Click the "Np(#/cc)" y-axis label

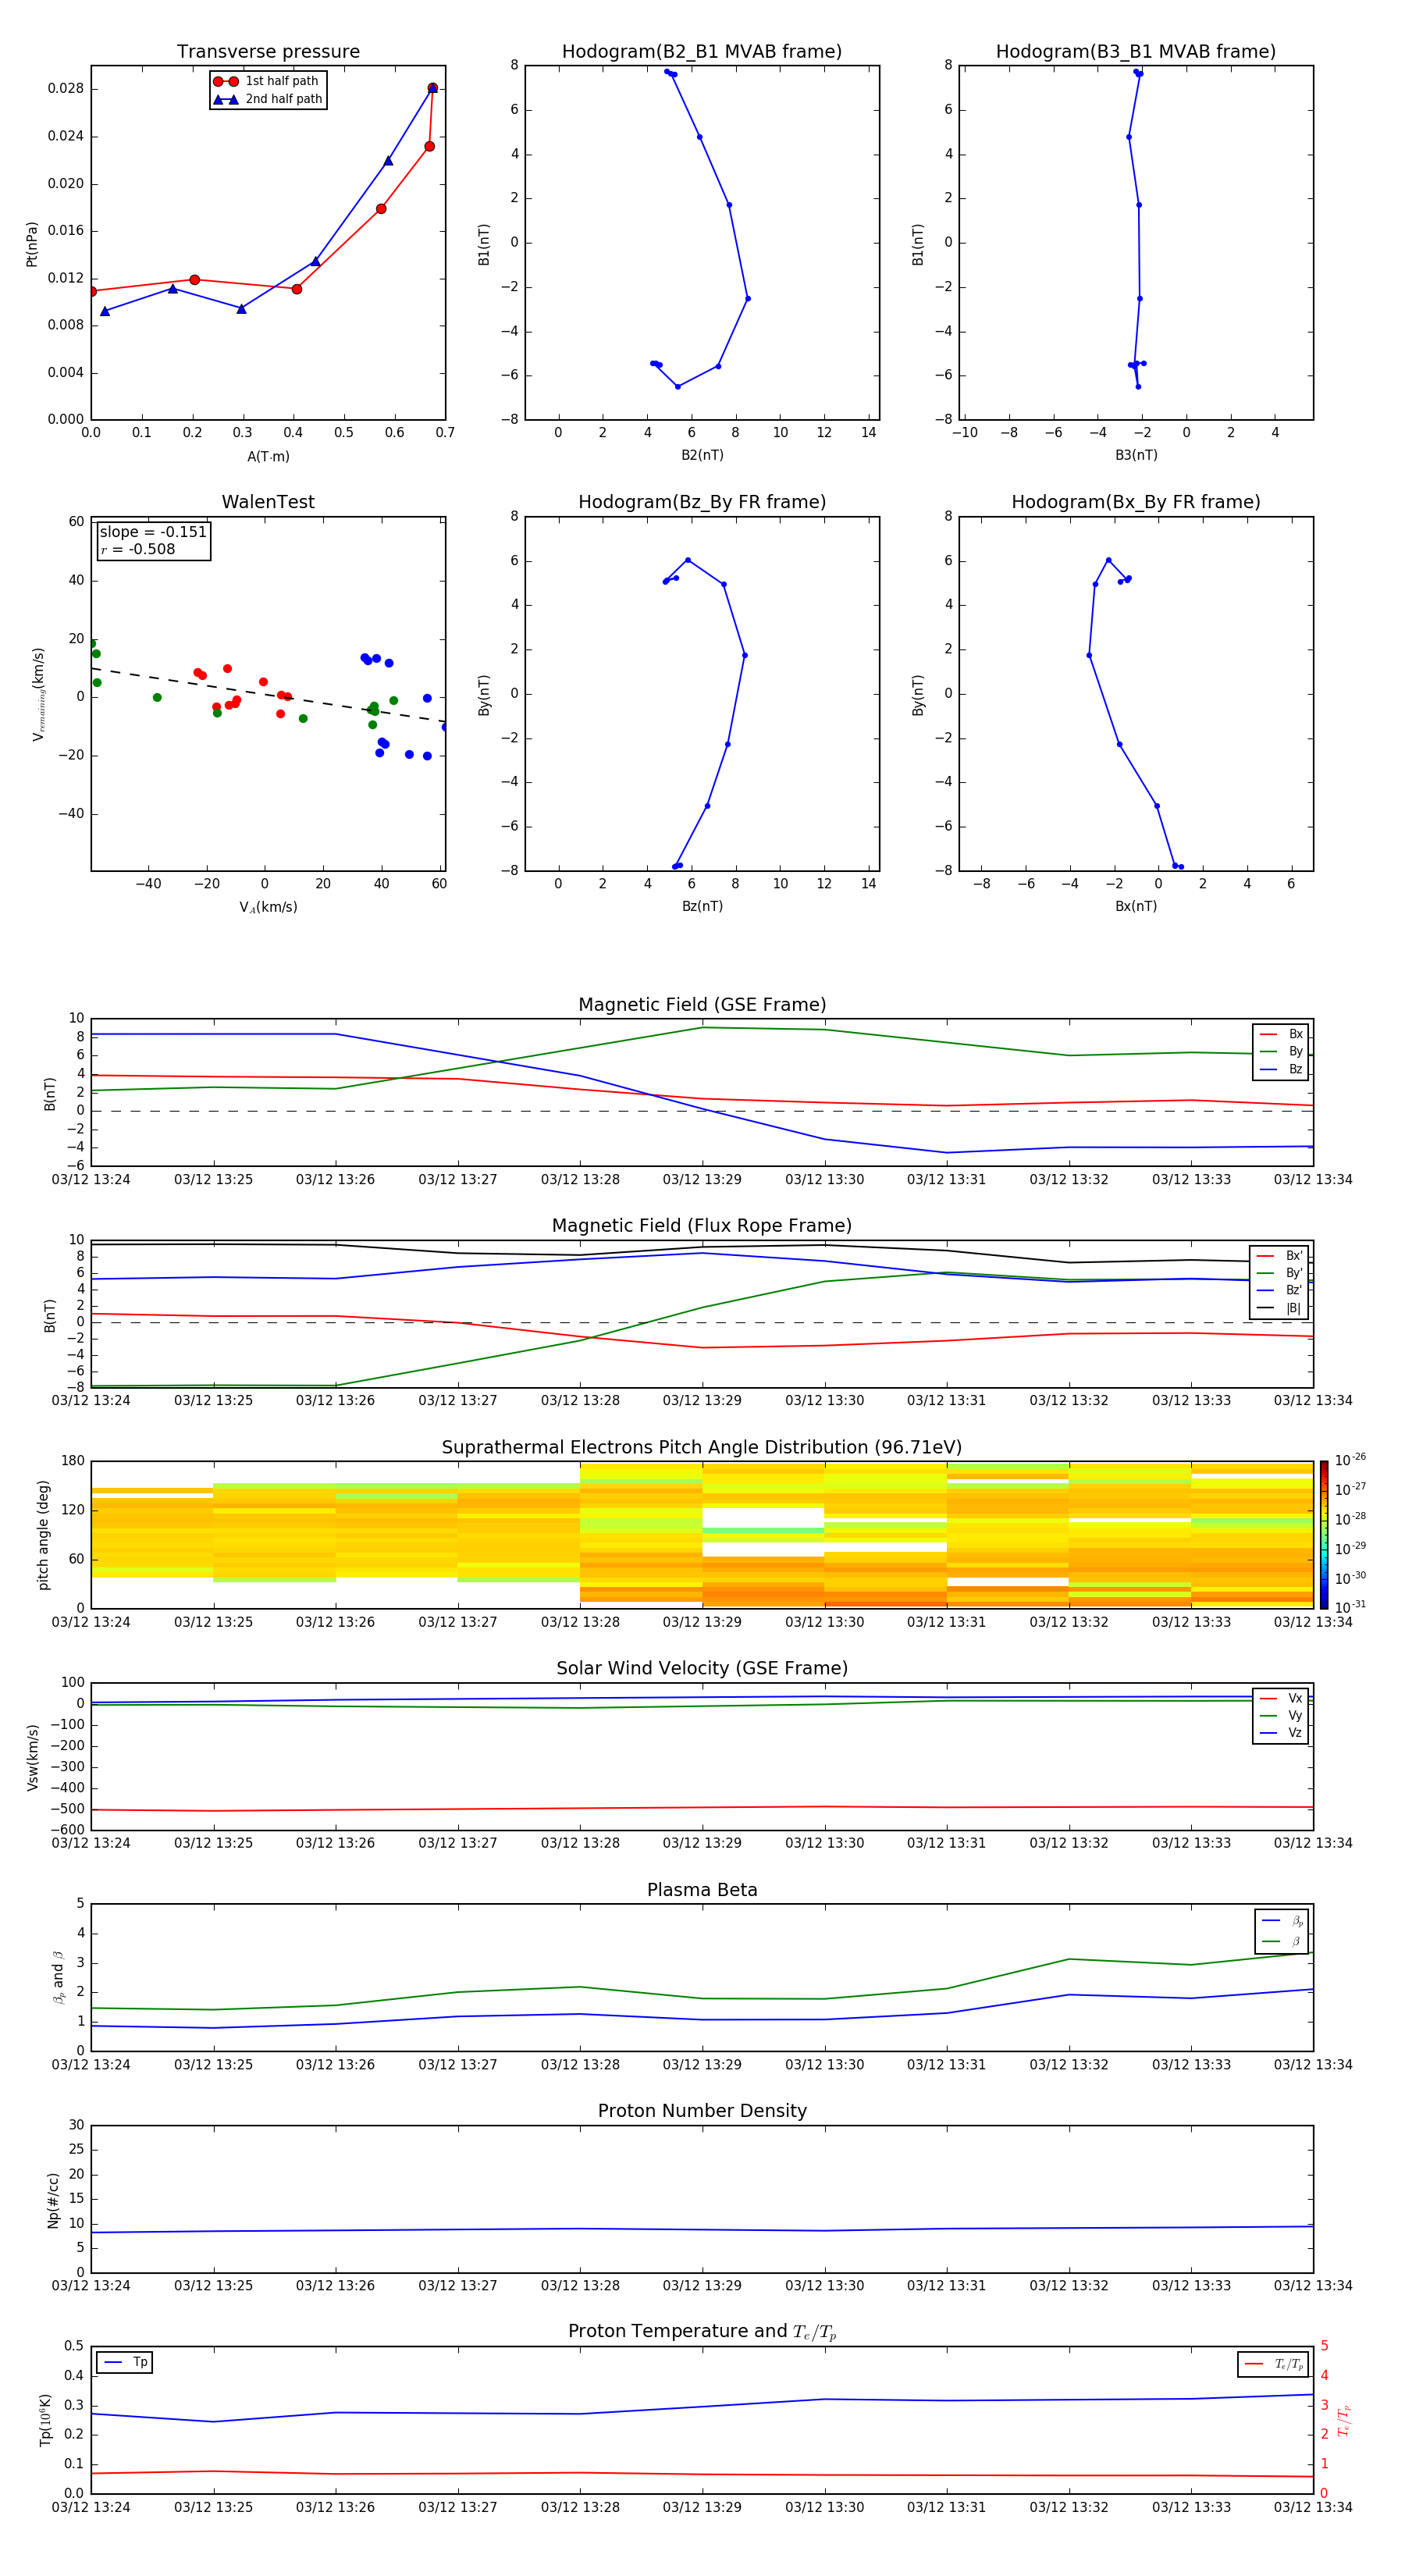[x=54, y=2200]
